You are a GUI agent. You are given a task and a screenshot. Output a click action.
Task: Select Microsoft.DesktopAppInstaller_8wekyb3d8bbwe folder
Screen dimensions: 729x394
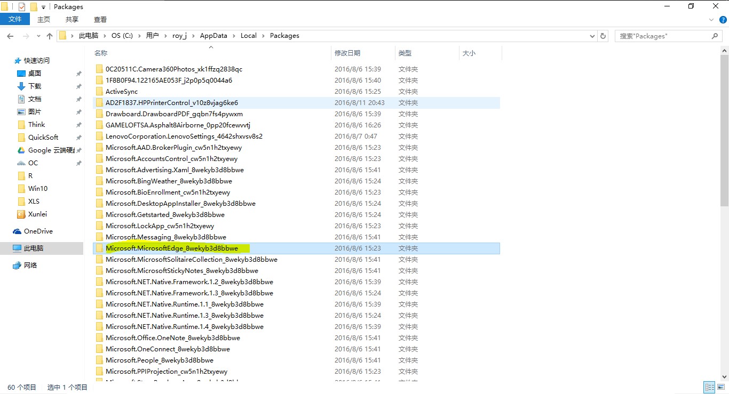point(297,203)
